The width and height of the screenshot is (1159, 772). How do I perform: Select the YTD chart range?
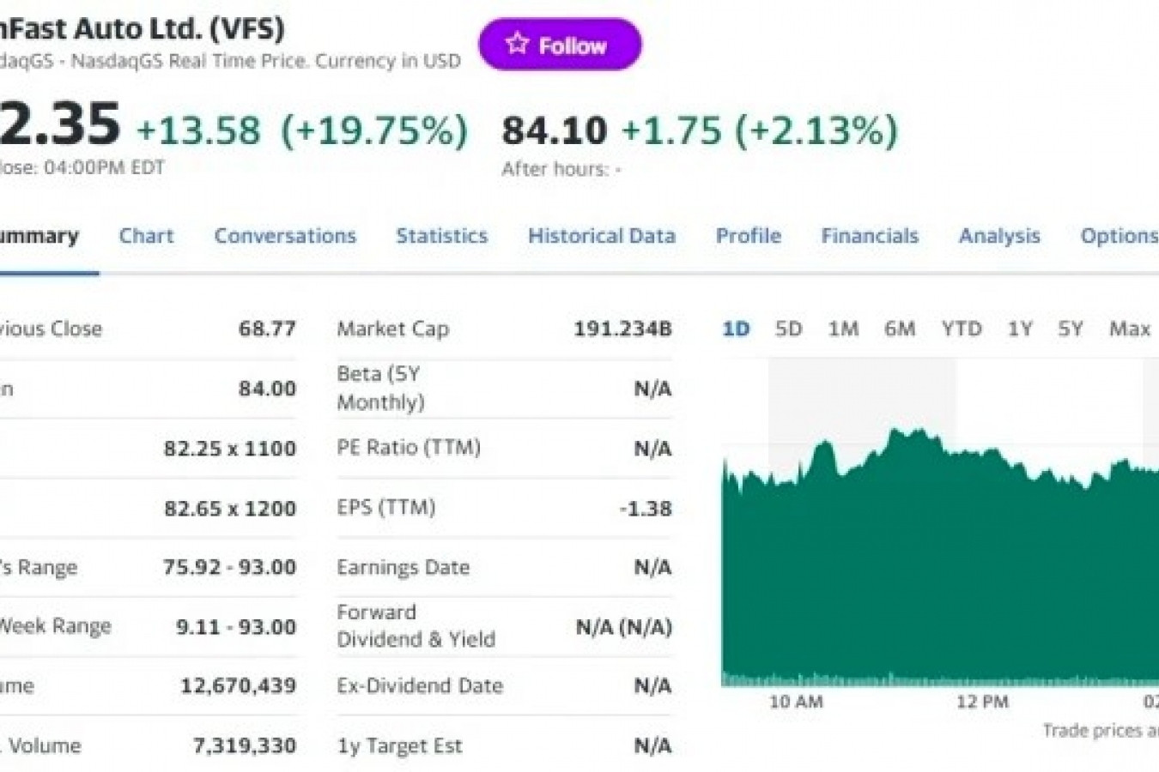(x=962, y=329)
